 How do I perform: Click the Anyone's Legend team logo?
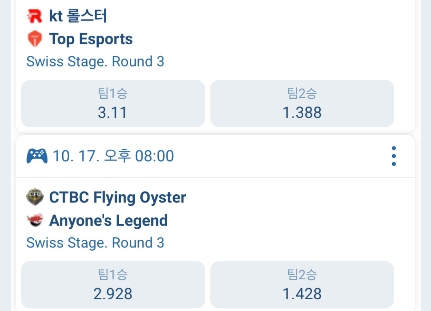[35, 221]
